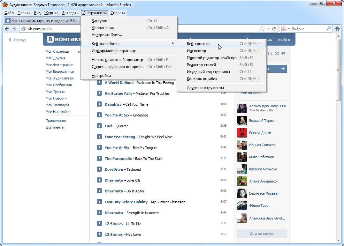
Task: Open the Вид menu
Action: [37, 13]
